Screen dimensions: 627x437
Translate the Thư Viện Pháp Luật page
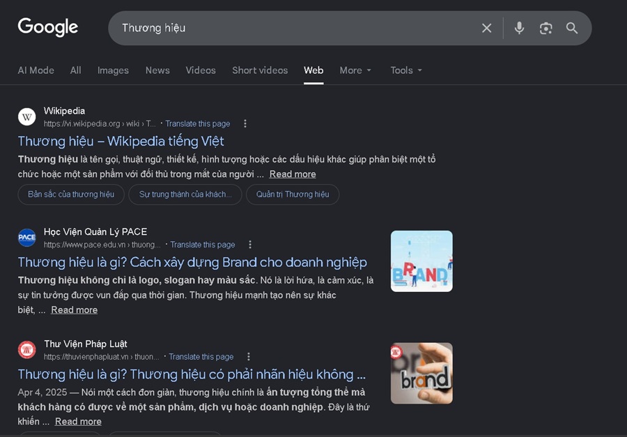pyautogui.click(x=201, y=357)
